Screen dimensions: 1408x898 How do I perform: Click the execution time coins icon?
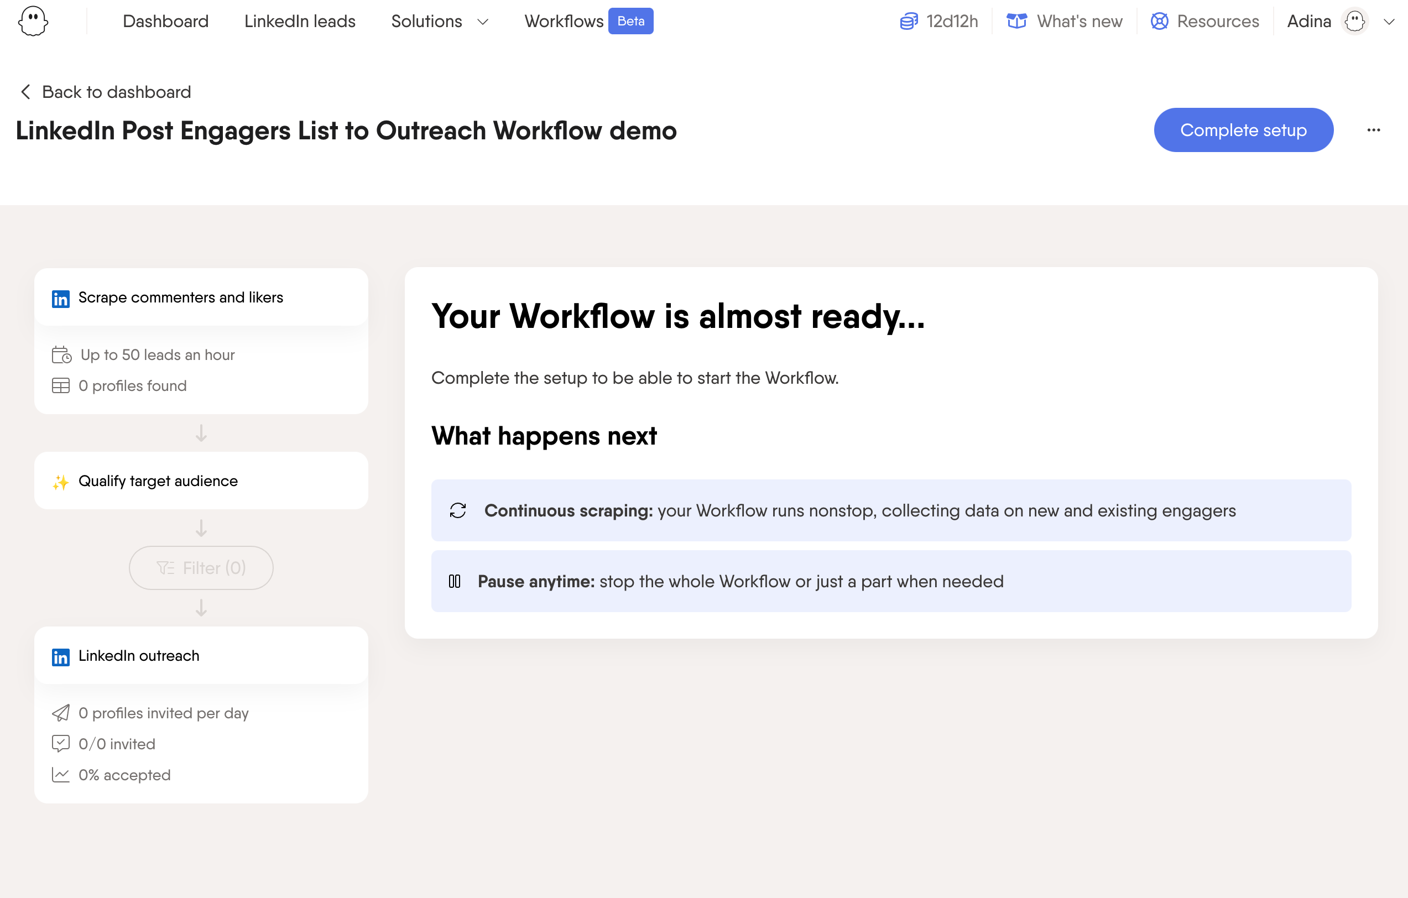click(x=909, y=22)
